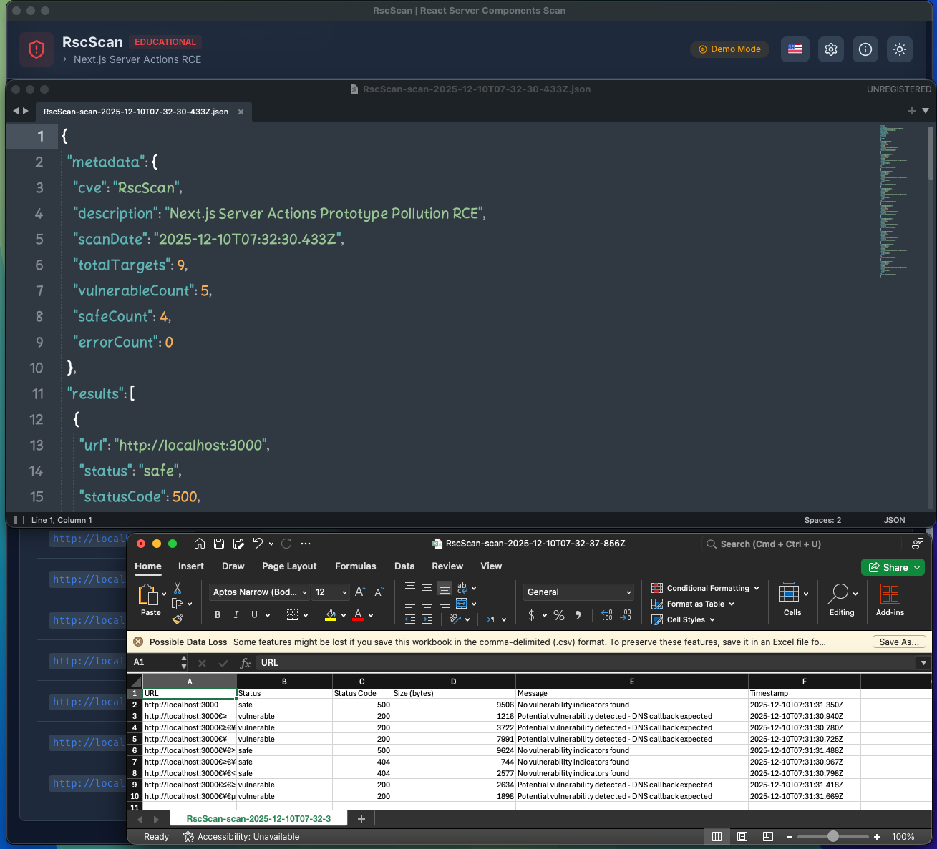Toggle Demo Mode in RscScan
Image resolution: width=937 pixels, height=849 pixels.
point(729,49)
